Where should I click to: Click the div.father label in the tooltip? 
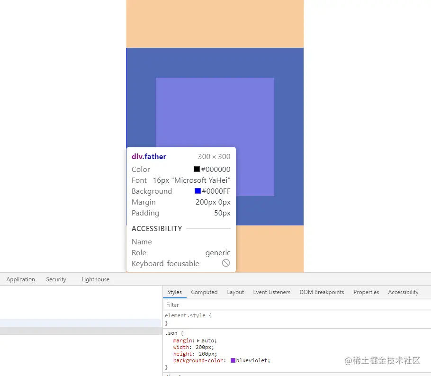148,156
